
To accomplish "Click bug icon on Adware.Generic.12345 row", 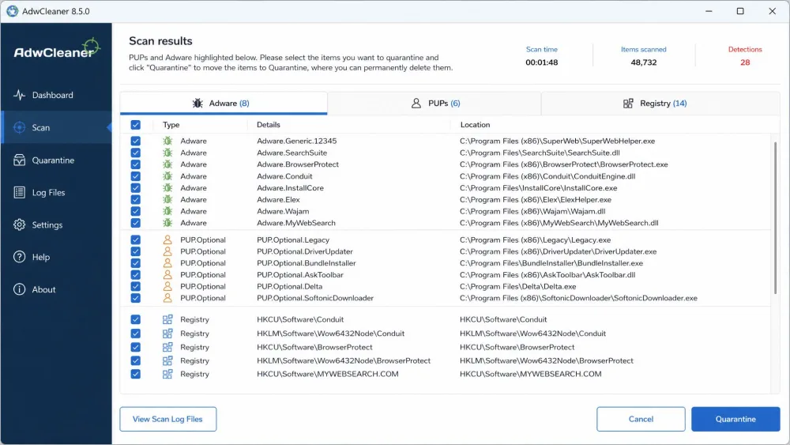I will click(167, 141).
